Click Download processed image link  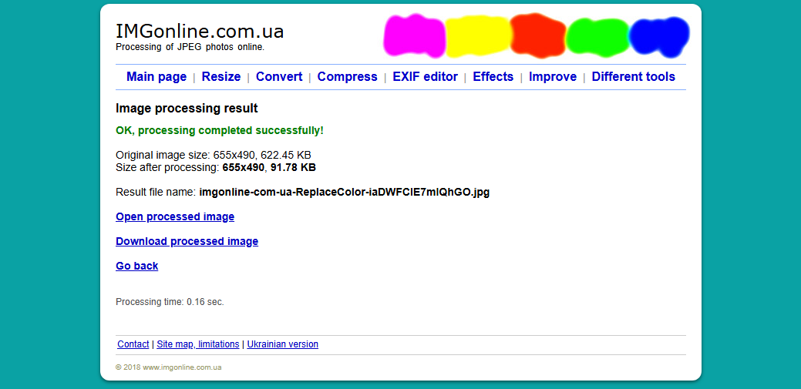[187, 241]
